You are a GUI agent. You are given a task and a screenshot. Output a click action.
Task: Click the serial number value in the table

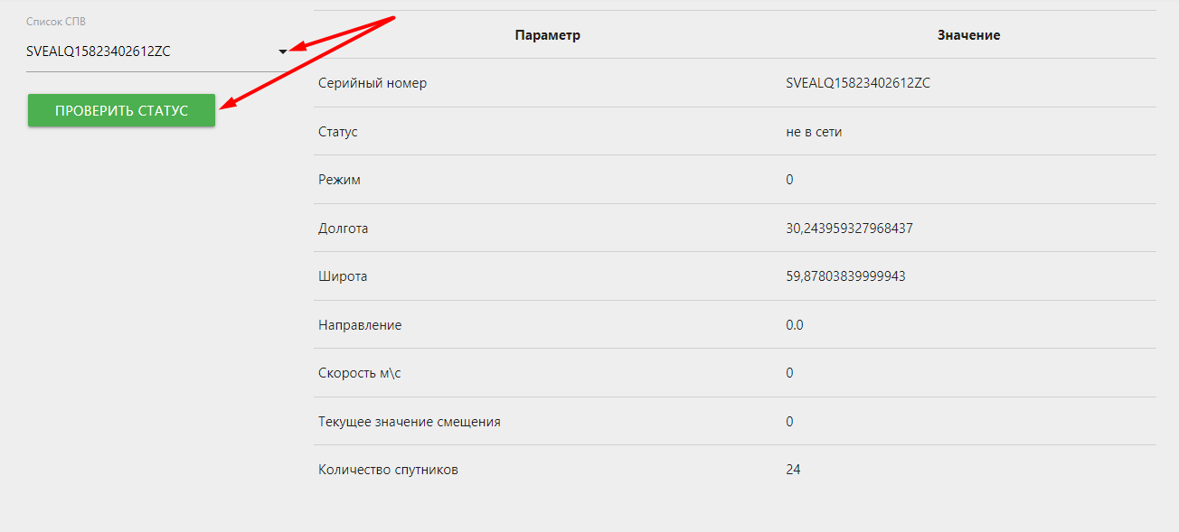coord(858,83)
